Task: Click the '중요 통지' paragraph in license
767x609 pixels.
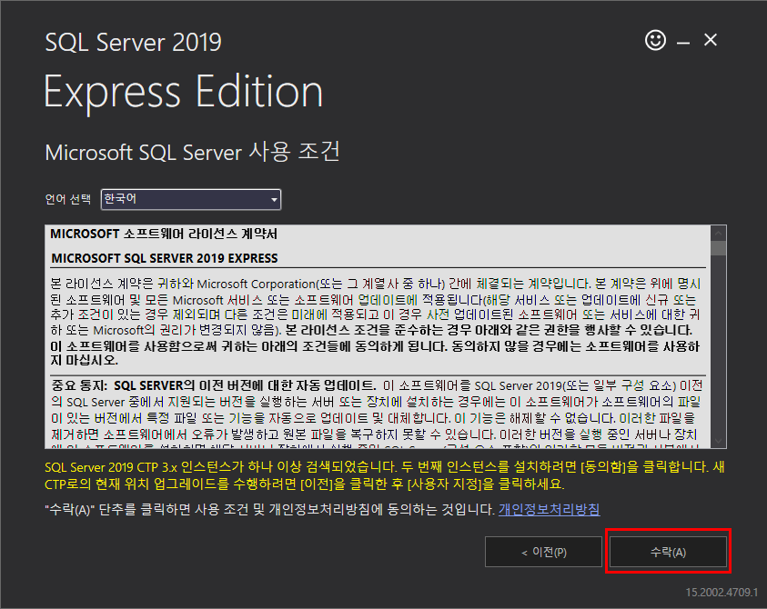Action: tap(377, 415)
